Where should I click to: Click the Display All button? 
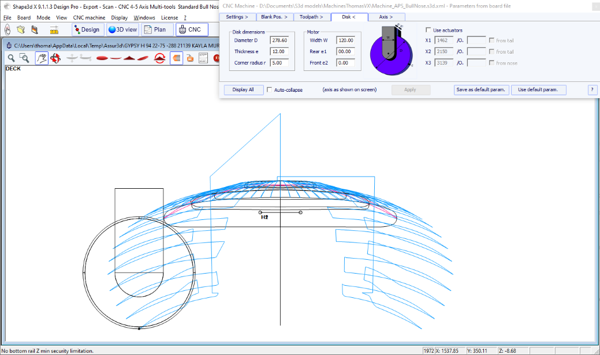[x=243, y=90]
